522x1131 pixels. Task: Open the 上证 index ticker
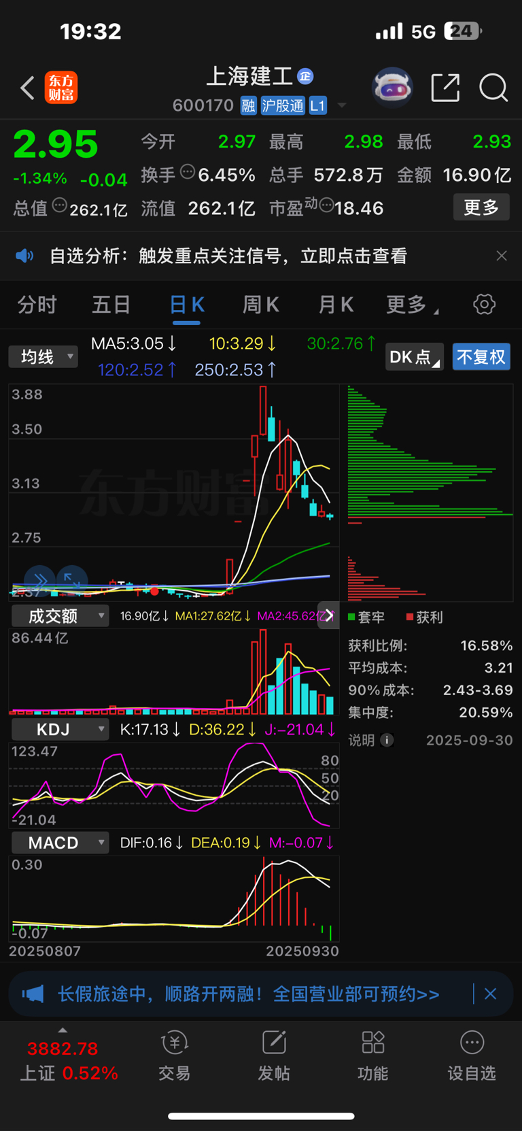pos(68,1061)
